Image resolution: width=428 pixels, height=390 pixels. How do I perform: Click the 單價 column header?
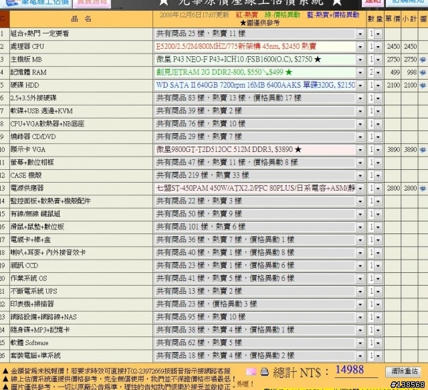tap(393, 19)
